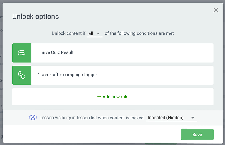Click the Thrive Quiz Result green icon
The height and width of the screenshot is (145, 225).
pyautogui.click(x=22, y=53)
